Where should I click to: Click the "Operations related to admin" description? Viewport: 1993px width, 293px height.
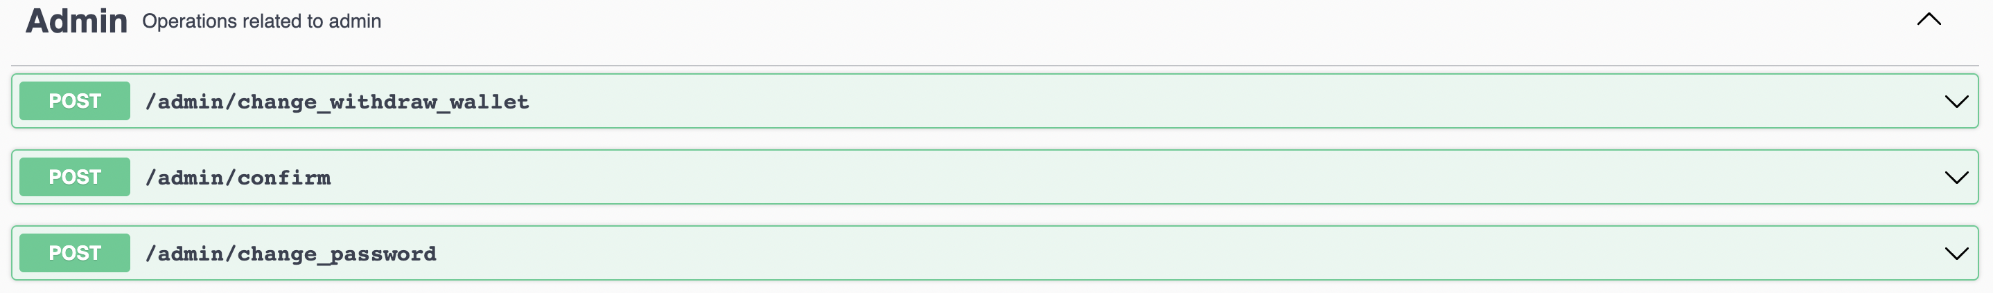pos(261,21)
